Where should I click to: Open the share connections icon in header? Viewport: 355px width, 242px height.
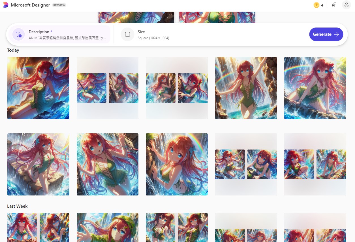334,5
